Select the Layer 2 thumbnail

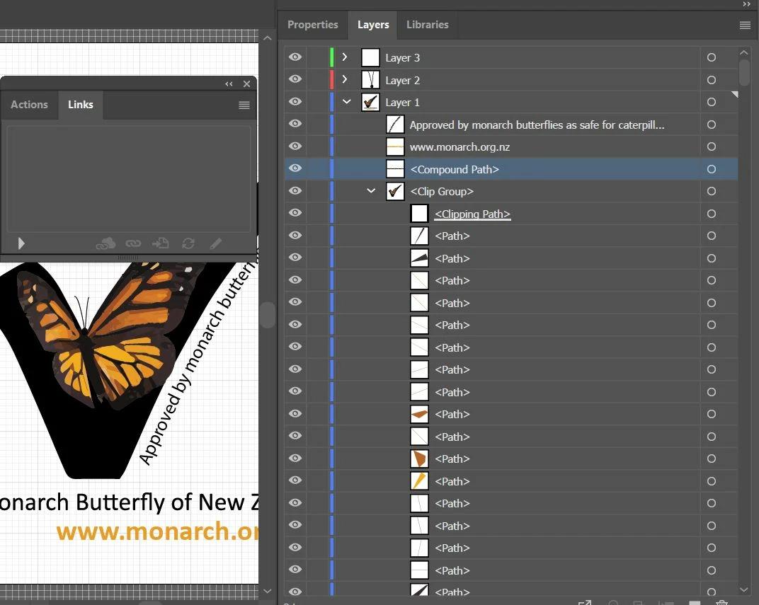click(x=370, y=80)
